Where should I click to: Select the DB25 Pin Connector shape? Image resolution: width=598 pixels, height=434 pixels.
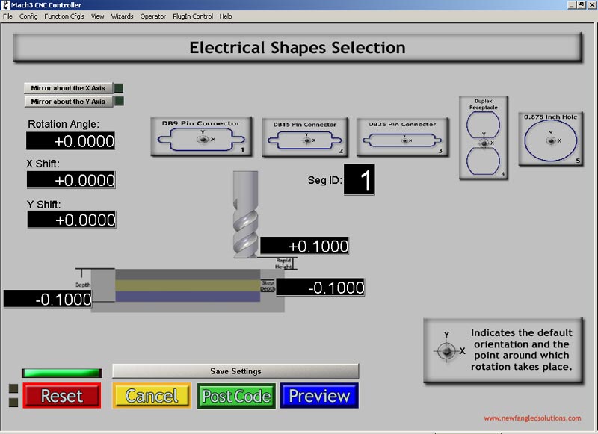[x=402, y=137]
